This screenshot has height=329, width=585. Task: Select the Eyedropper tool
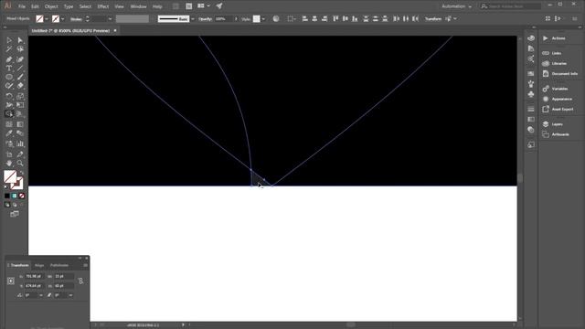tap(9, 133)
